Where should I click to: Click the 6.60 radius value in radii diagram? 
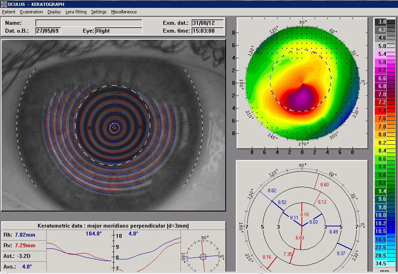pyautogui.click(x=299, y=238)
